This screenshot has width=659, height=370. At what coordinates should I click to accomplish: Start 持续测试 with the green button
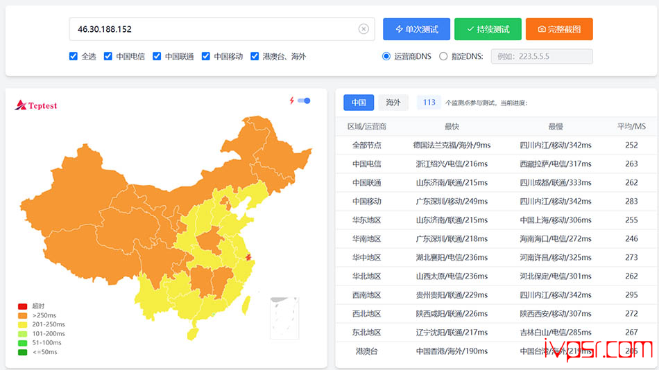pos(488,29)
